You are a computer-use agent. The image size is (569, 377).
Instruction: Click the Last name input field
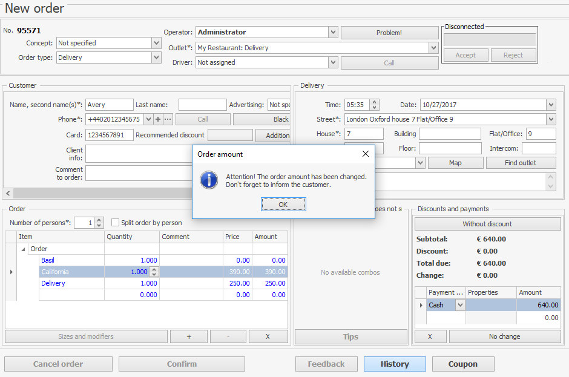coord(202,105)
